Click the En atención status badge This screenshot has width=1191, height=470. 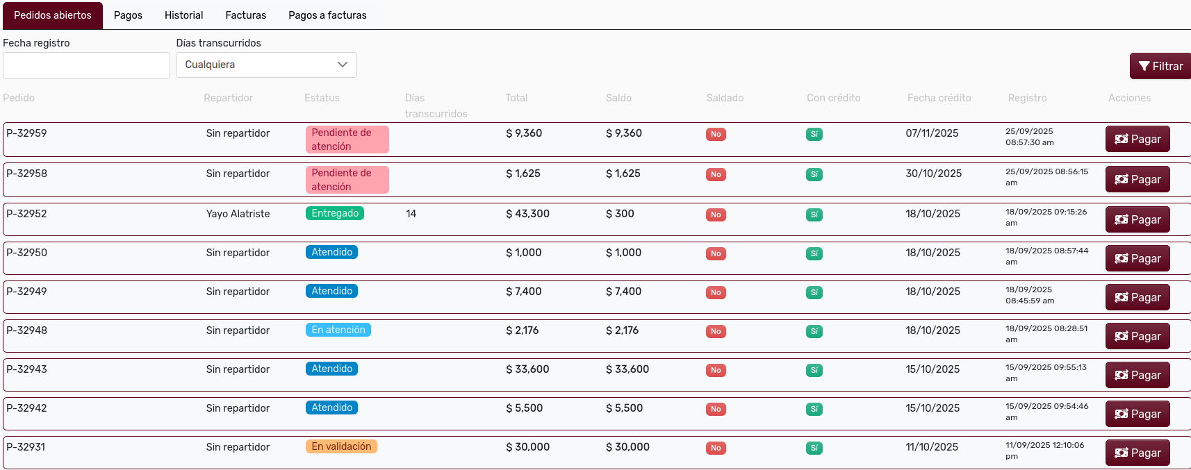coord(338,330)
